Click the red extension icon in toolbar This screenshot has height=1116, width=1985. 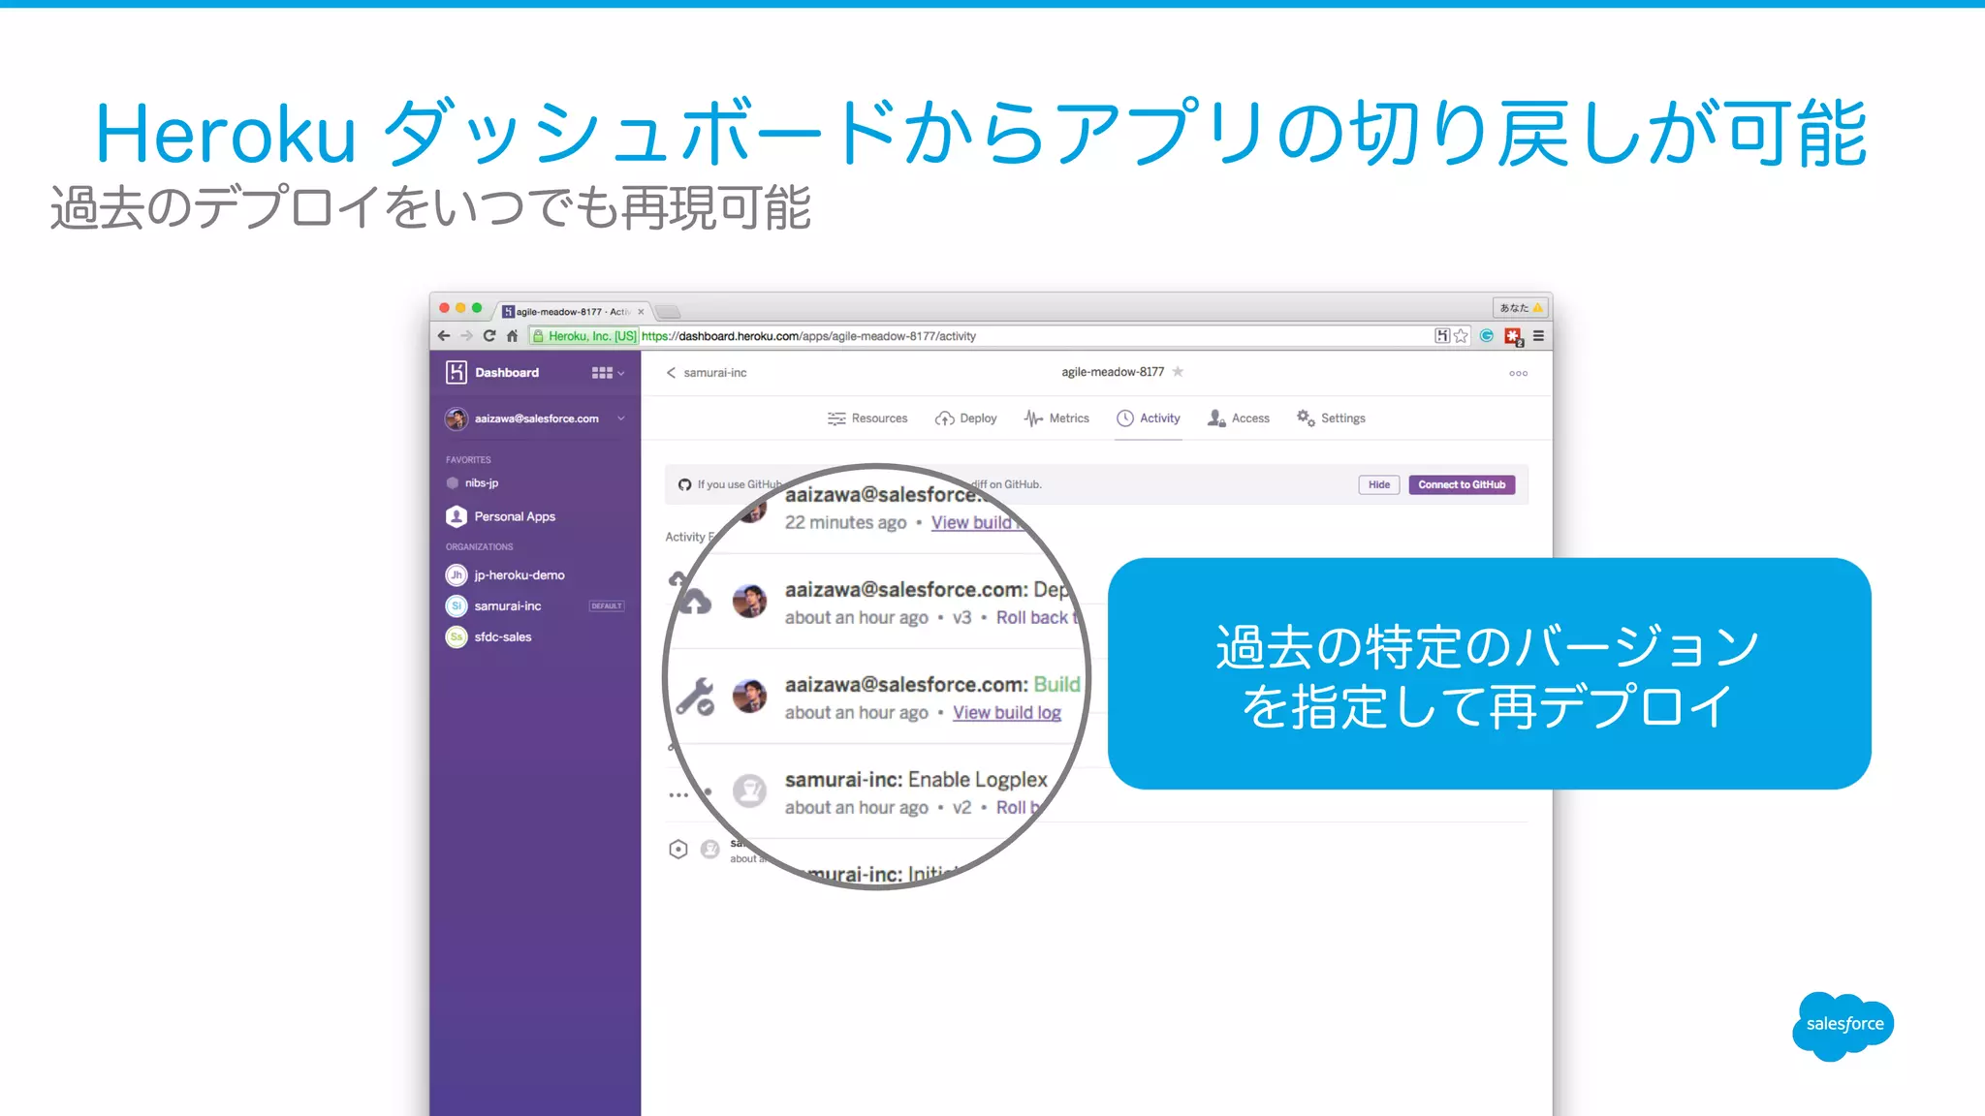(1513, 337)
